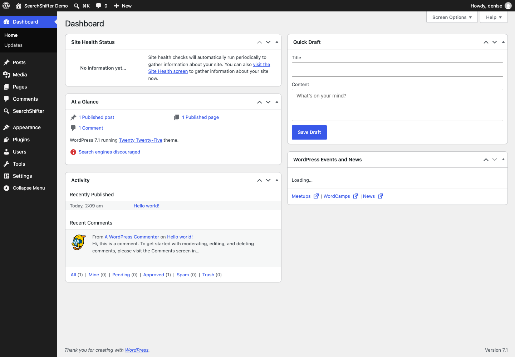Filter comments by the Pending link
The width and height of the screenshot is (515, 357).
pyautogui.click(x=121, y=275)
